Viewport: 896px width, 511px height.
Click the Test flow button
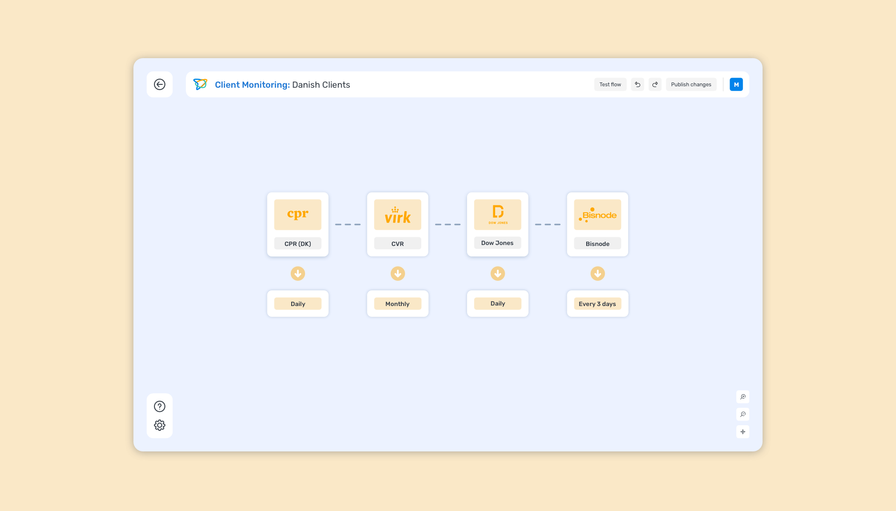[x=610, y=84]
